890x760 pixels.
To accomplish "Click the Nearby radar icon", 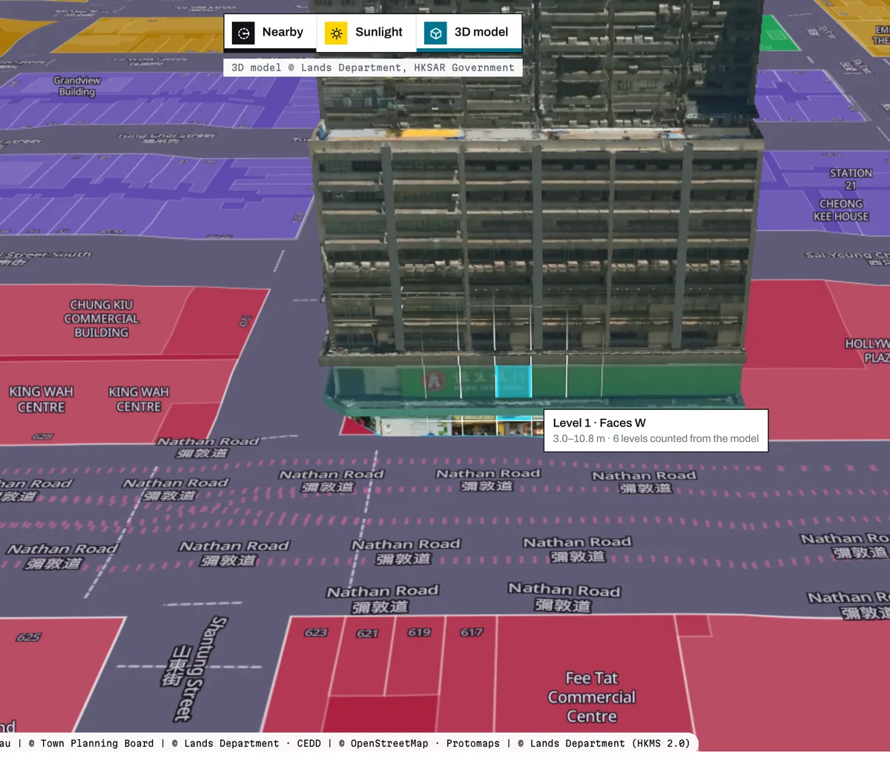I will [243, 33].
